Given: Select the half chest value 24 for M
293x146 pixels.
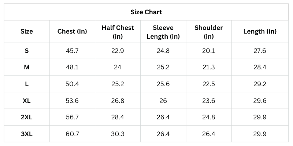Looking at the screenshot, I should [x=118, y=67].
